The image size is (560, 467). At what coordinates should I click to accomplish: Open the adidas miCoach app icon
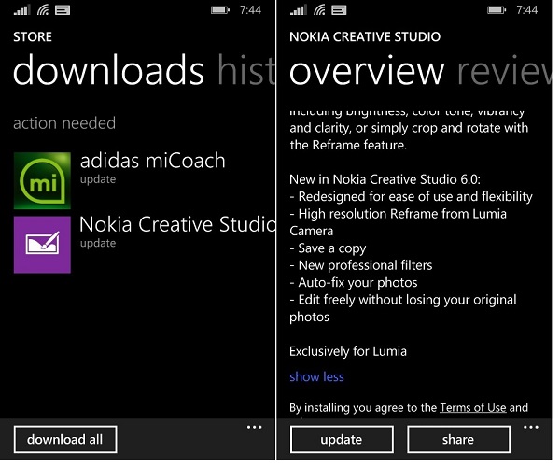click(x=42, y=181)
